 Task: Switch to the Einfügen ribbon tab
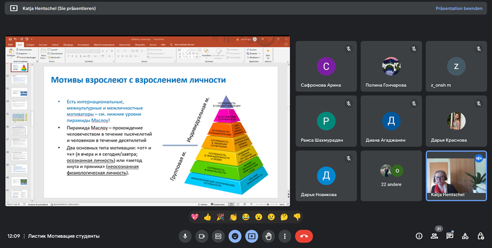click(x=30, y=45)
